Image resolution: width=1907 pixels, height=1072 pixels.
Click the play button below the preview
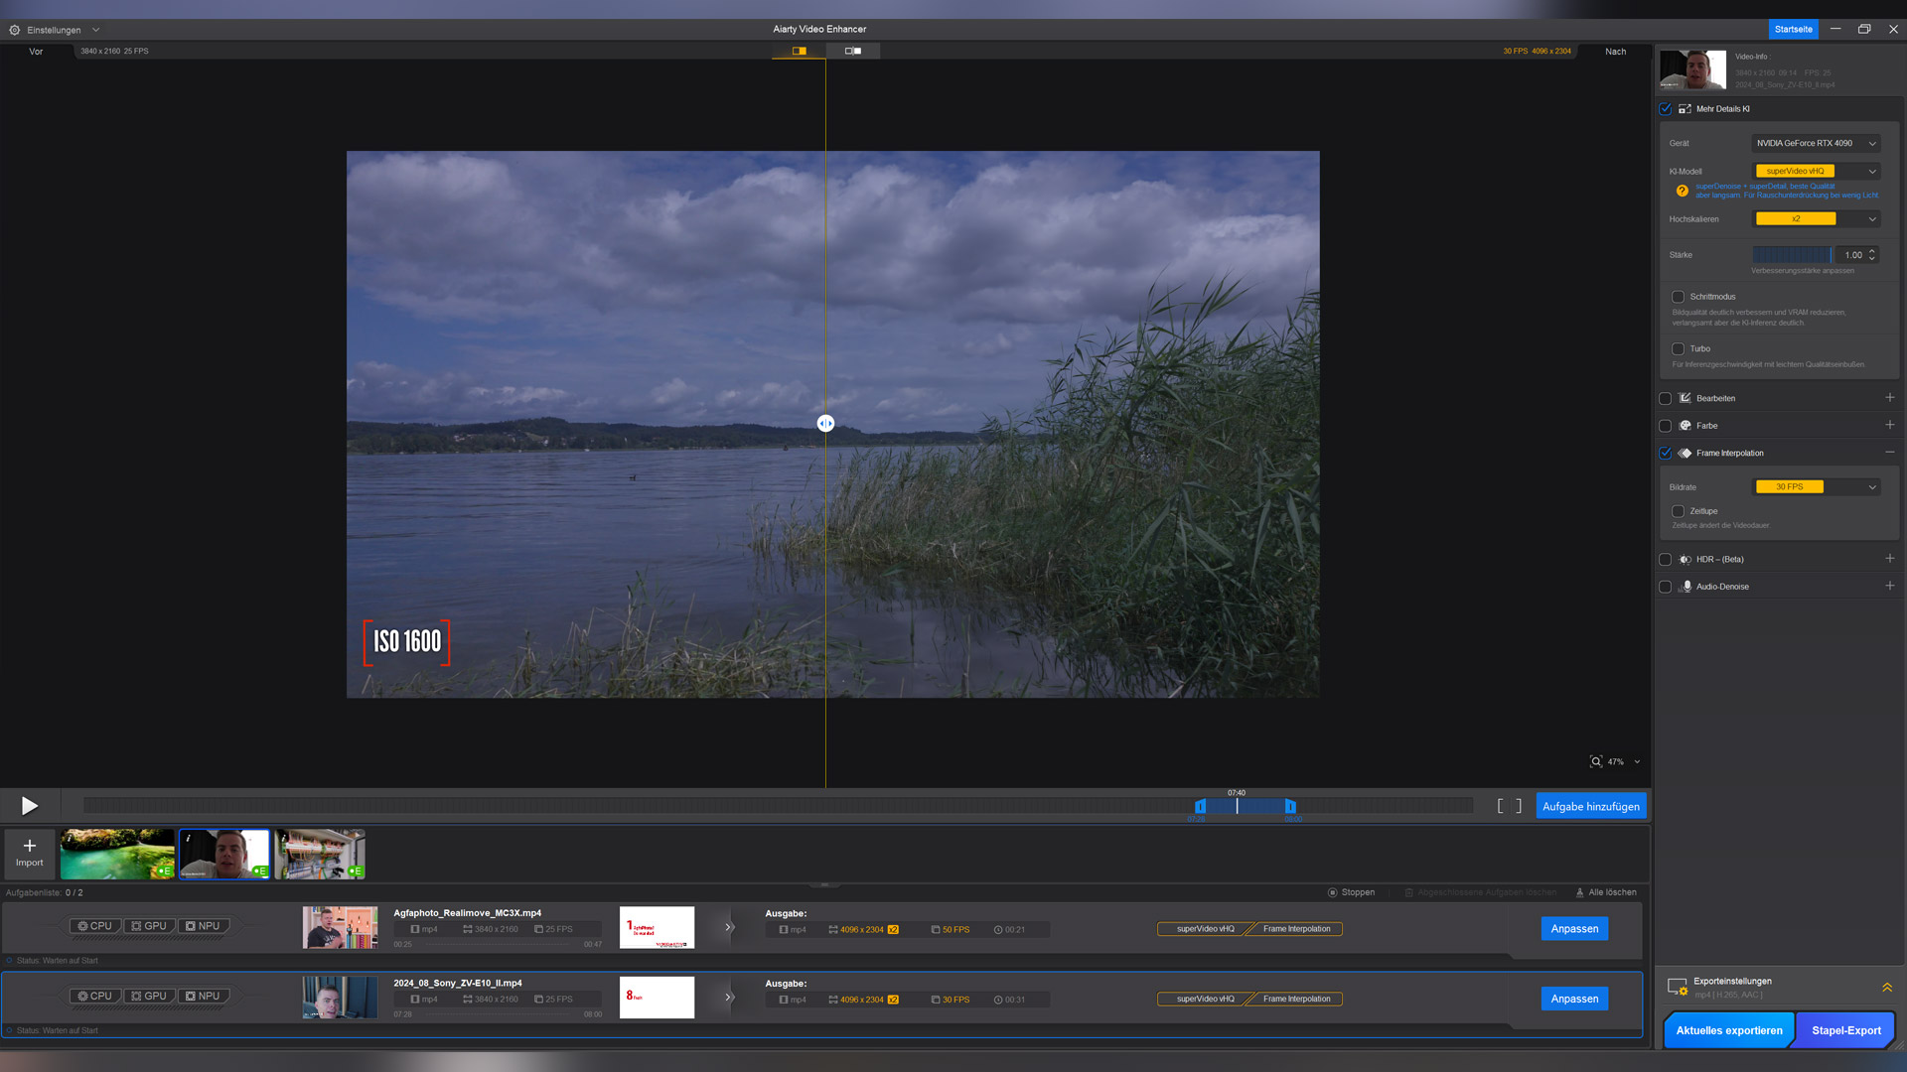pyautogui.click(x=30, y=806)
